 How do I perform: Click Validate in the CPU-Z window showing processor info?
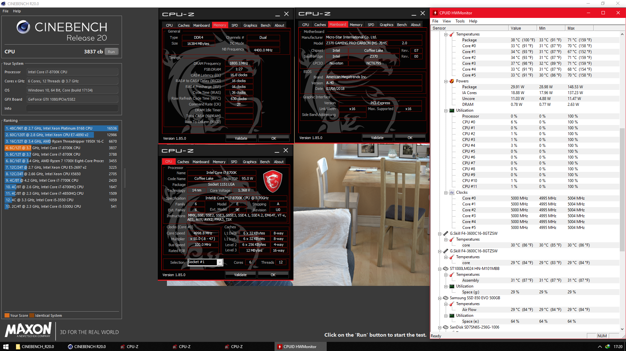coord(240,275)
